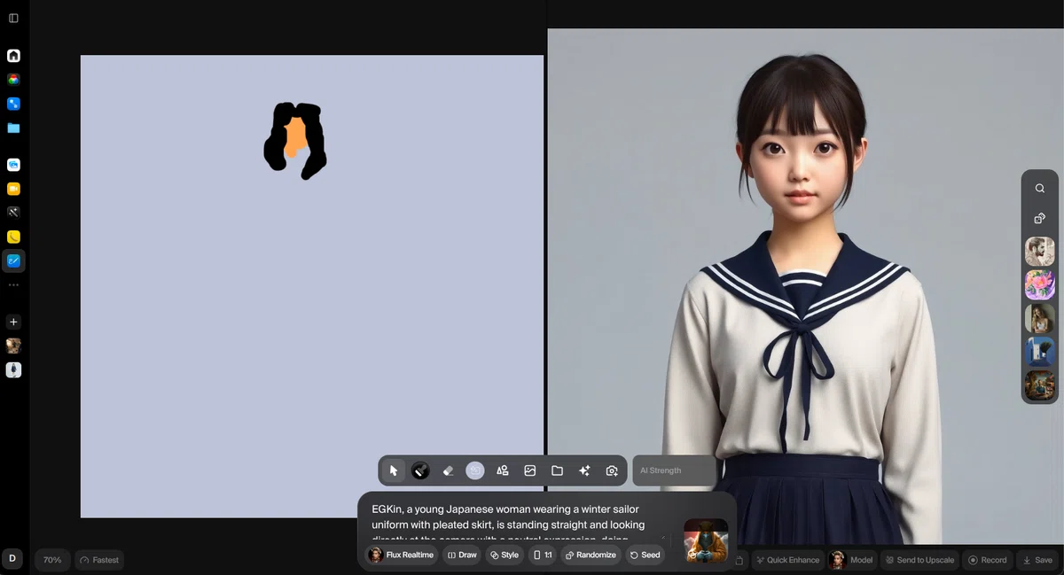Toggle the sidebar panel icon

click(x=13, y=18)
